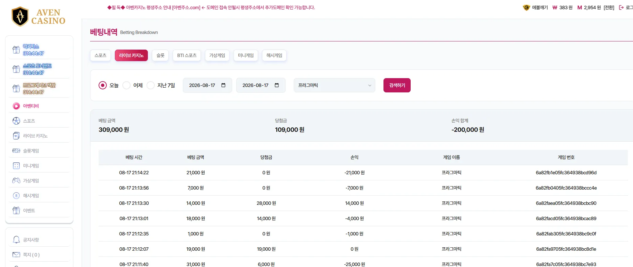Select the 어제 radio button
The height and width of the screenshot is (267, 633).
tap(126, 85)
